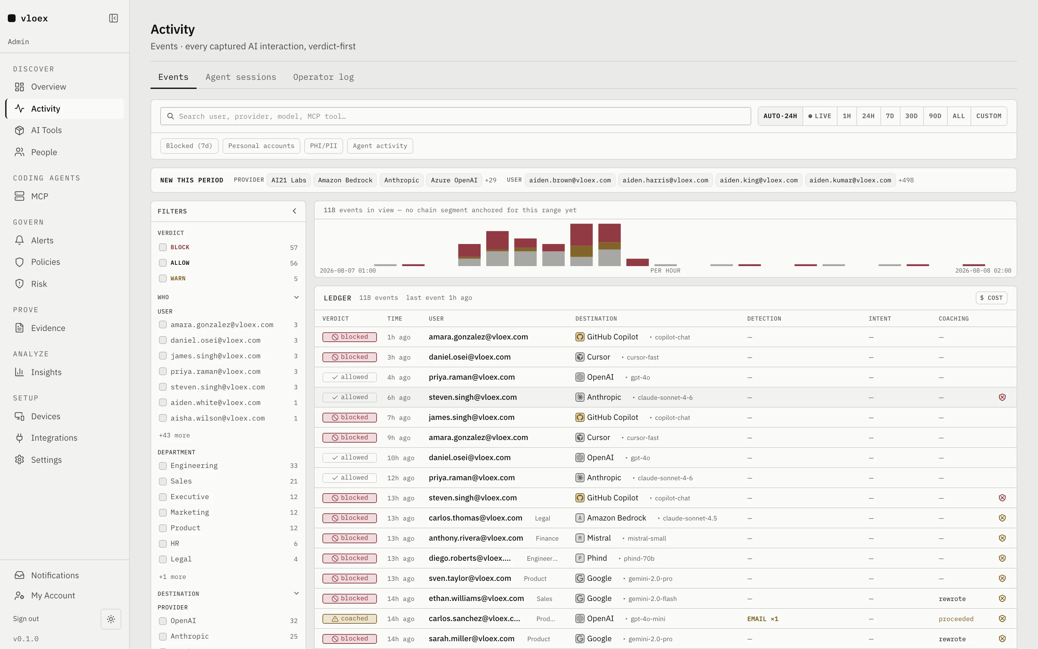
Task: Click the search magnifier icon
Action: click(x=170, y=116)
